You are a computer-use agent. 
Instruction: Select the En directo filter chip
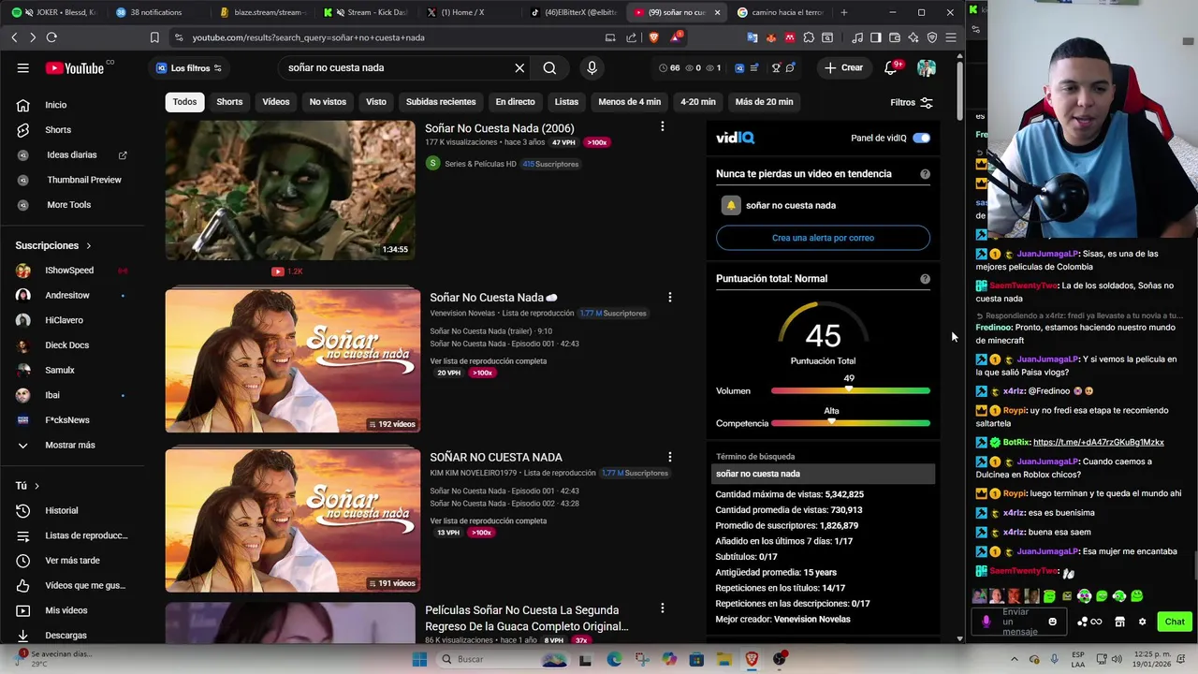(515, 102)
